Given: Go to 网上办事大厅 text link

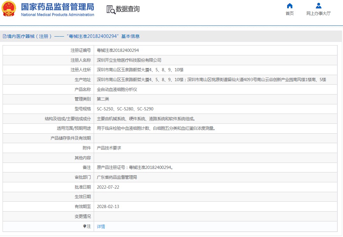Looking at the screenshot, I should coord(318,13).
